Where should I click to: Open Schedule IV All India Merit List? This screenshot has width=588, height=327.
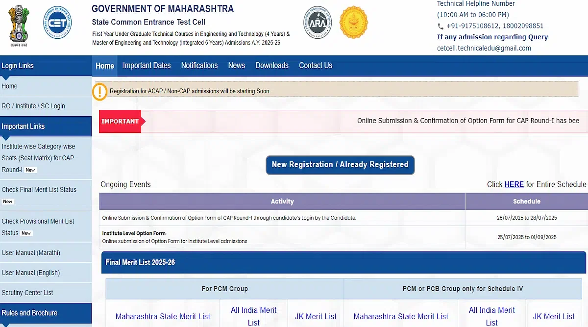tap(492, 316)
